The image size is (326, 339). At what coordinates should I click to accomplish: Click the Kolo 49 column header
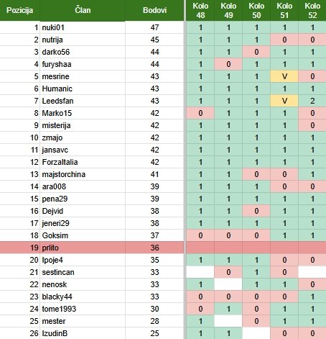point(228,10)
